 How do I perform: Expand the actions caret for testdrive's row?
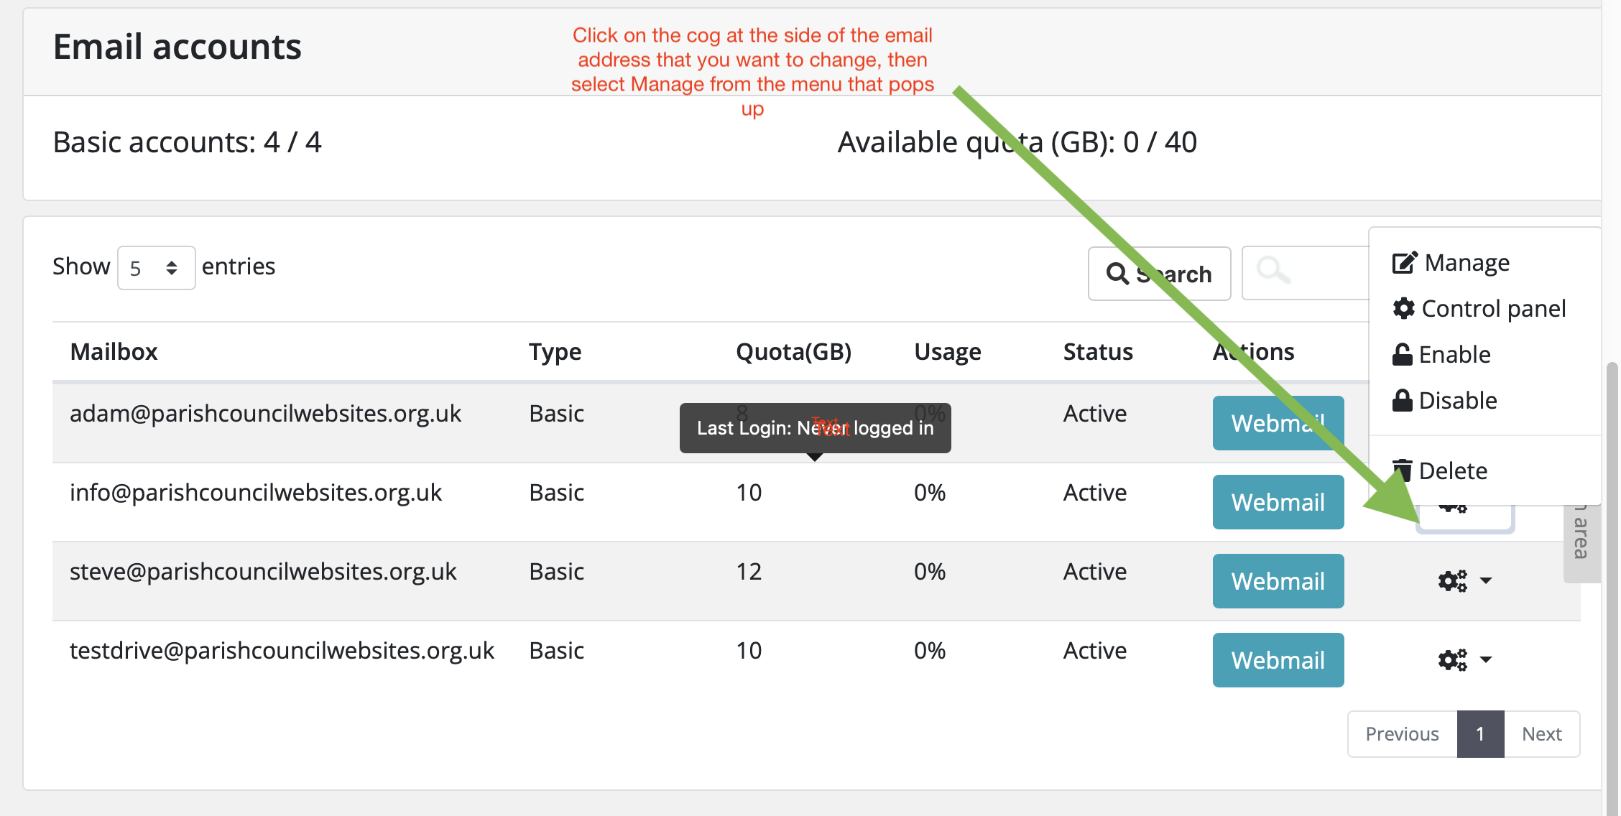click(1486, 659)
